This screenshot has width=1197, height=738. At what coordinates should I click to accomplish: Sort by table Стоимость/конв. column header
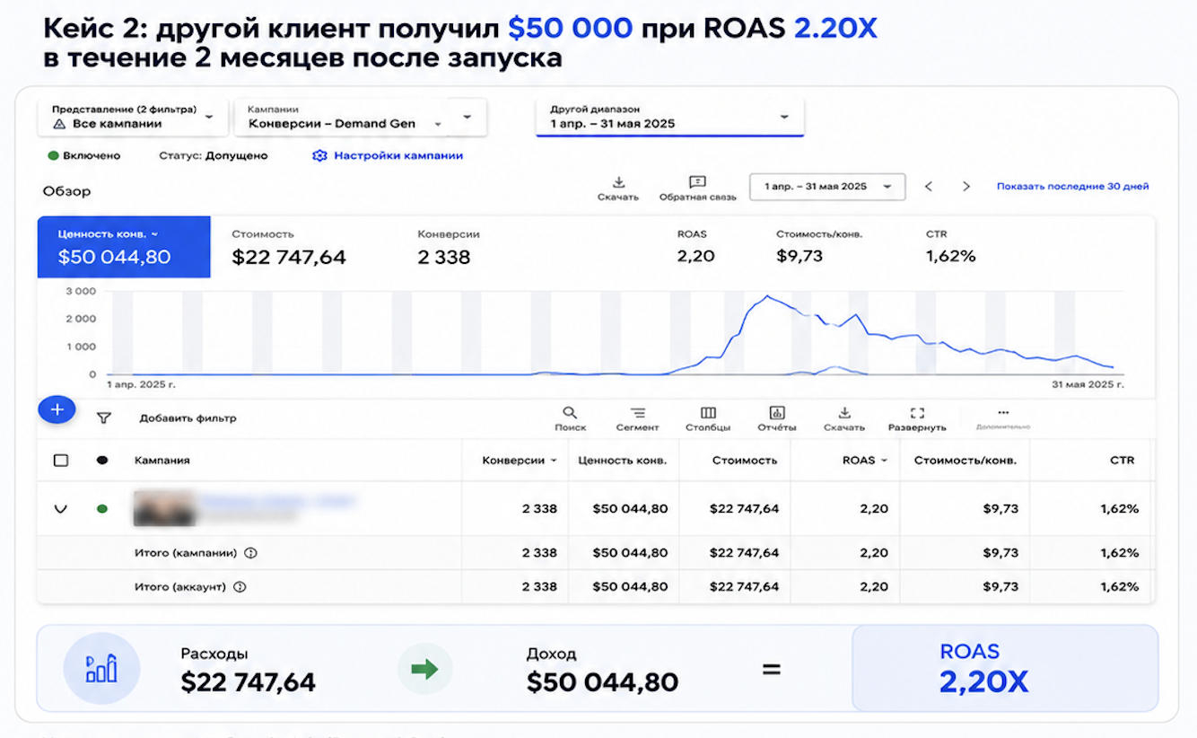click(965, 461)
